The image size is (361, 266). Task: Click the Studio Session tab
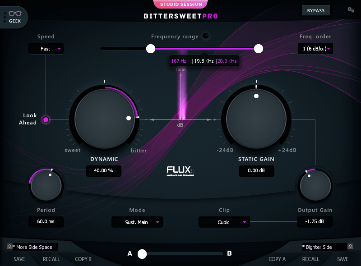point(180,5)
